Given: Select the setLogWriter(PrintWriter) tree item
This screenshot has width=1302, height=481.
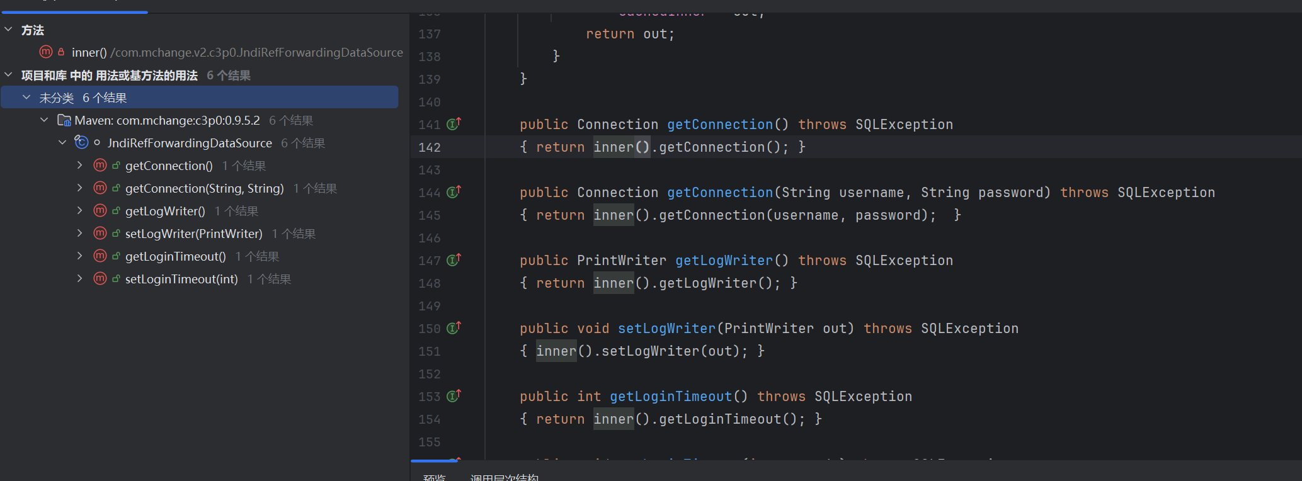Looking at the screenshot, I should coord(193,234).
